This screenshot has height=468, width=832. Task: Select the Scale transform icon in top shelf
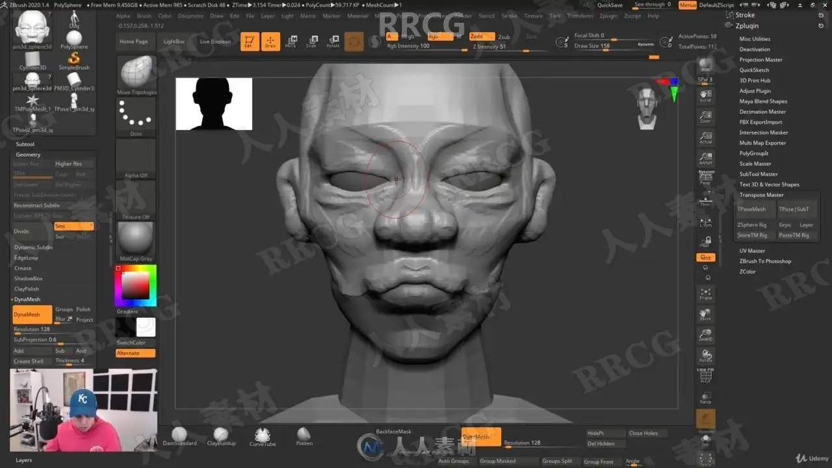tap(312, 42)
